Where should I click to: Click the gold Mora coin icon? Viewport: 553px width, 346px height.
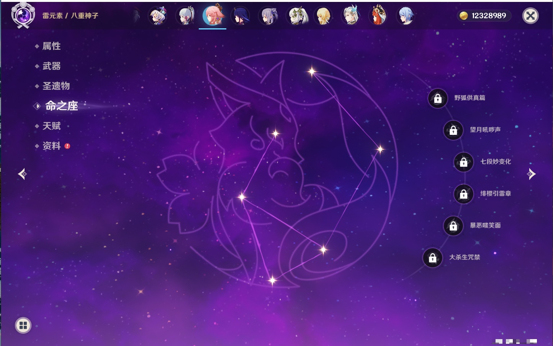tap(463, 16)
